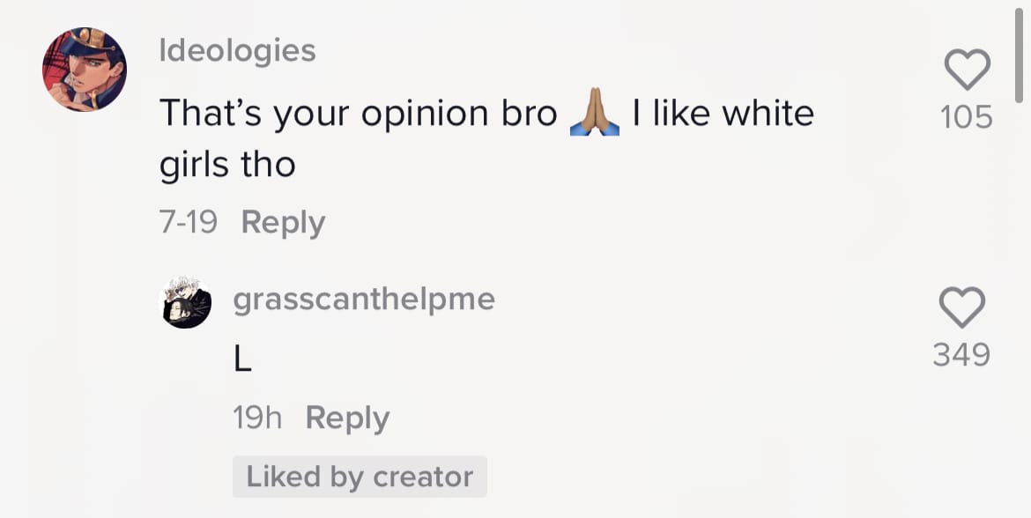The width and height of the screenshot is (1031, 518).
Task: Tap the heart on grasscanthelpme's reply
Action: tap(962, 307)
